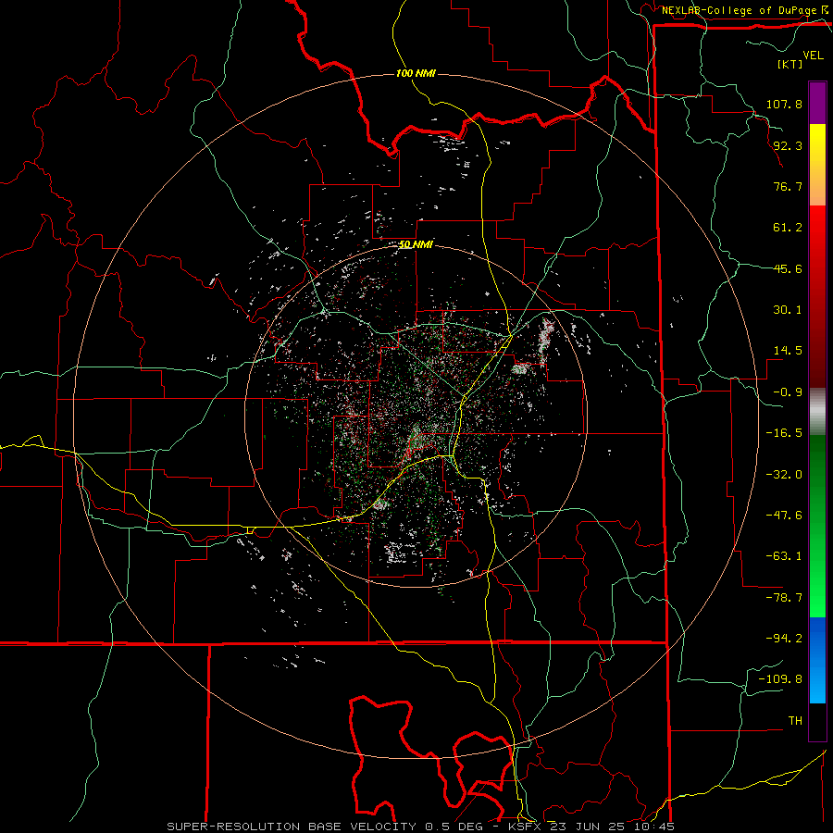The height and width of the screenshot is (833, 833).
Task: Click the -47.6 value on velocity scale
Action: coord(784,516)
